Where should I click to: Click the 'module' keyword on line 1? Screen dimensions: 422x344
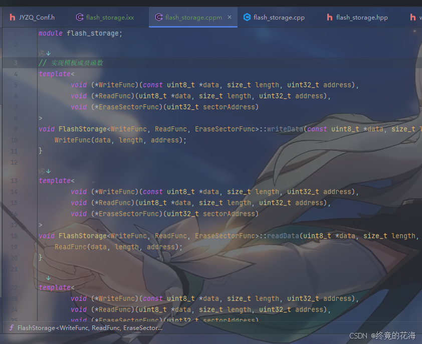51,34
